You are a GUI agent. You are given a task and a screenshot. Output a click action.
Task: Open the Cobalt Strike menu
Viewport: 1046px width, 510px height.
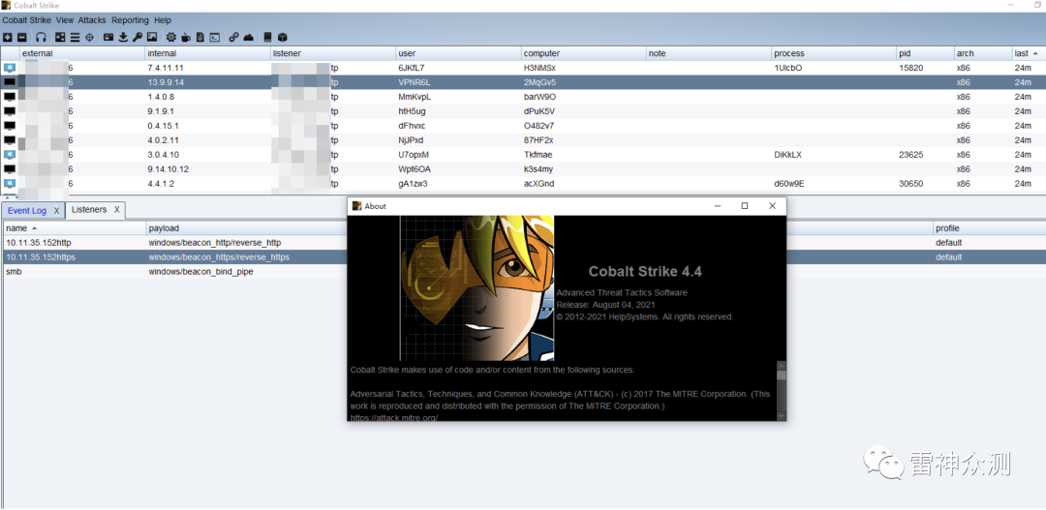pos(27,20)
